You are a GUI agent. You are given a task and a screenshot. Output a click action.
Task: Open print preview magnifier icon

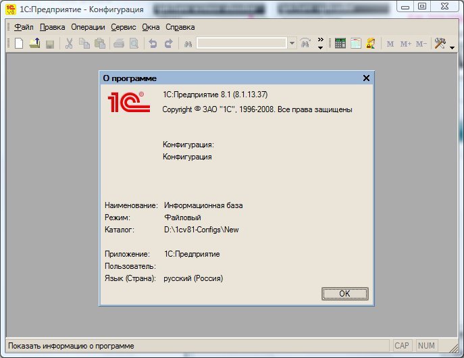point(134,43)
